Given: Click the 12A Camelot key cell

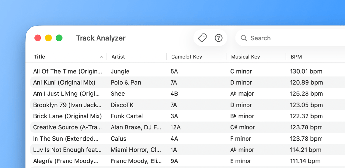Looking at the screenshot, I should pyautogui.click(x=175, y=127).
